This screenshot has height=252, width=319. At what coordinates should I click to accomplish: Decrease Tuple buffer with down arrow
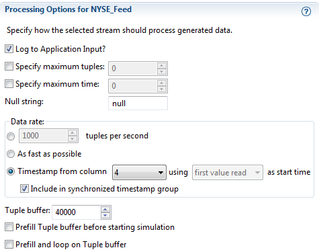105,215
